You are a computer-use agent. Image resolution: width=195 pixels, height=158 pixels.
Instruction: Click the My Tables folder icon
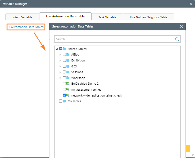64,101
